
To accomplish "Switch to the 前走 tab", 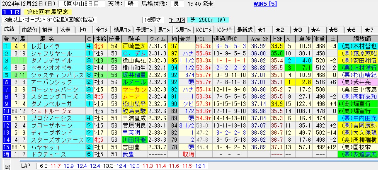I will pyautogui.click(x=48, y=30).
